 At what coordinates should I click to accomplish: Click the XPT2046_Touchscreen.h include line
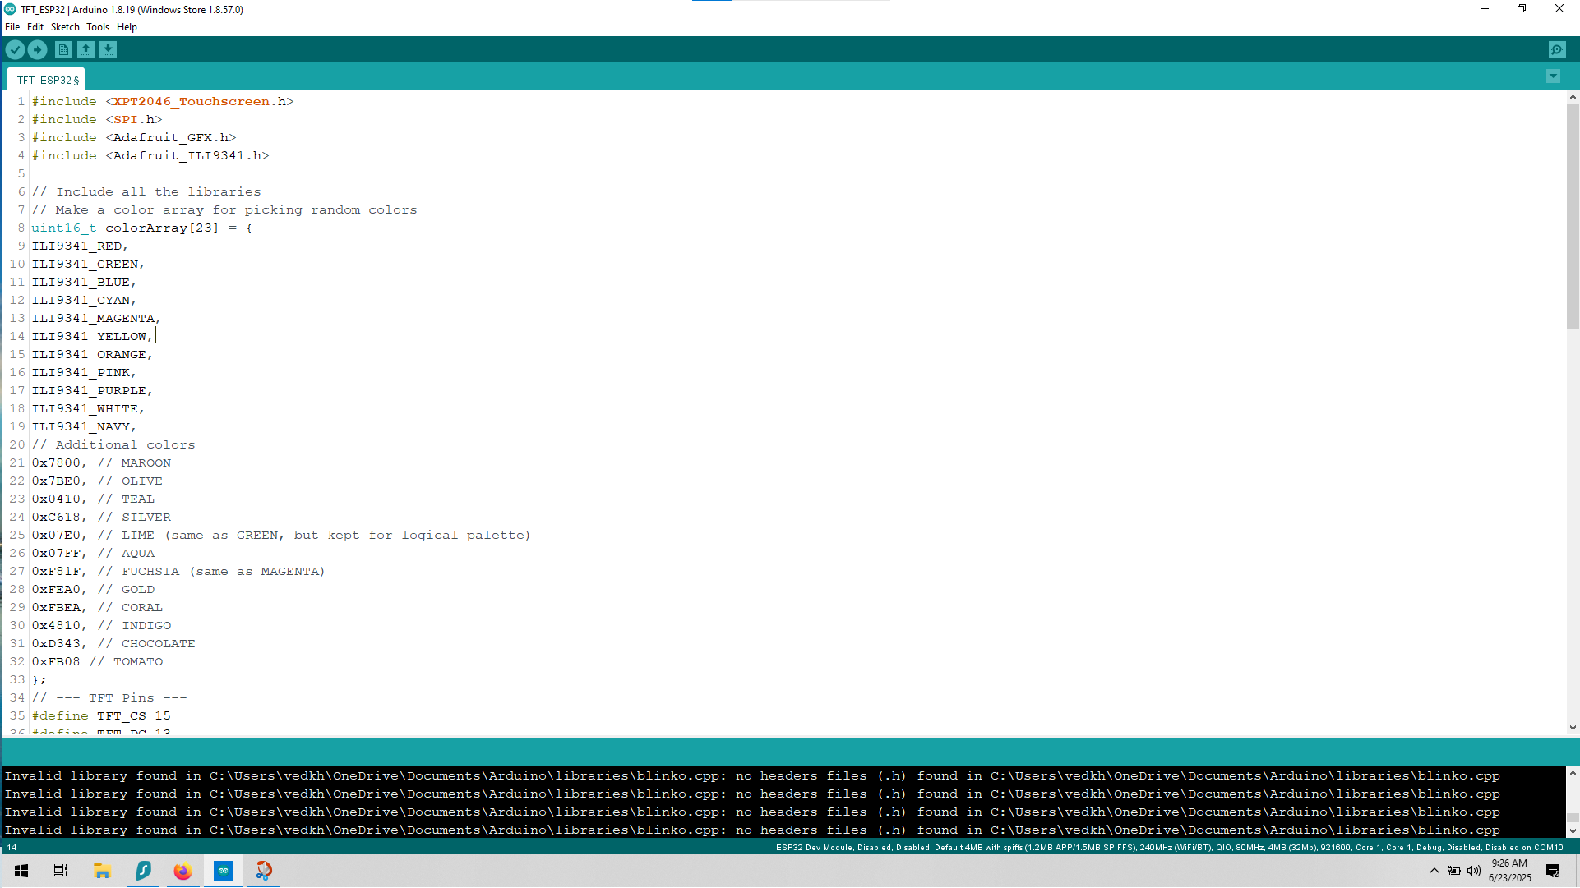pos(163,102)
